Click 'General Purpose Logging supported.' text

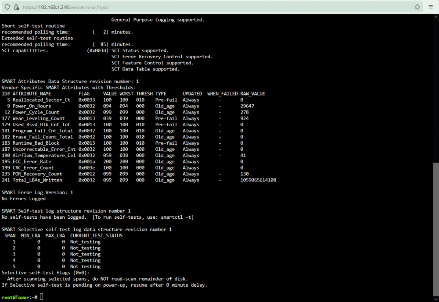point(158,20)
